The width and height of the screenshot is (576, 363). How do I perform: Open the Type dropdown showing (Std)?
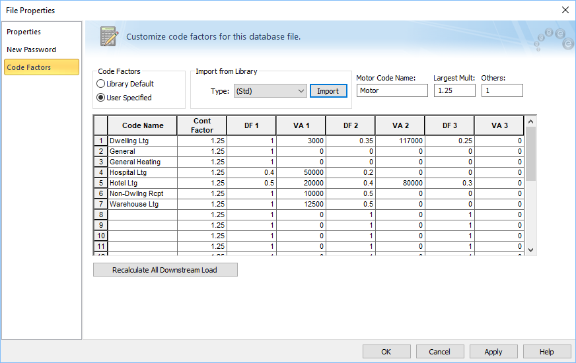tap(270, 91)
